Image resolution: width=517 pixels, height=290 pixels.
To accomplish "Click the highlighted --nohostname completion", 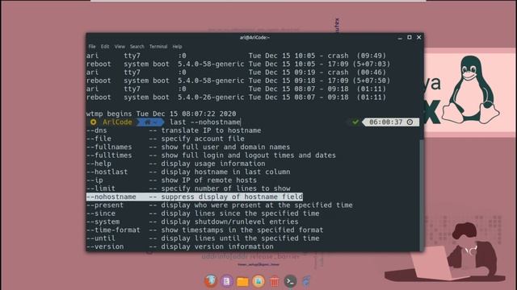I will [195, 197].
